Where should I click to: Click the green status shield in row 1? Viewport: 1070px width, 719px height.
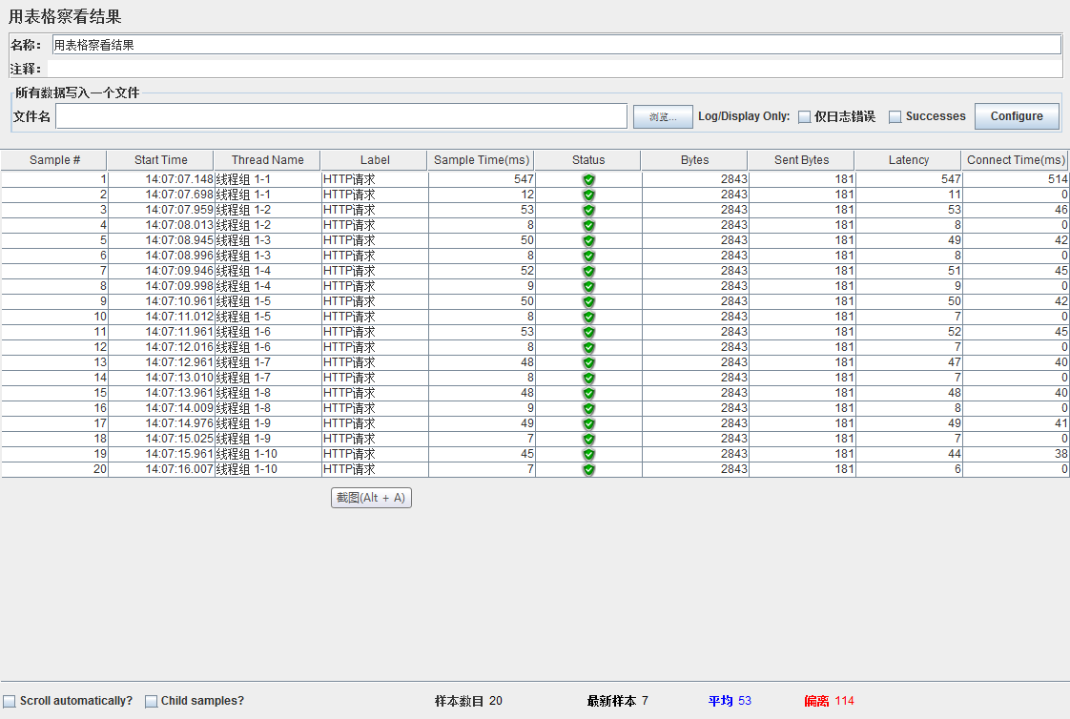(588, 179)
